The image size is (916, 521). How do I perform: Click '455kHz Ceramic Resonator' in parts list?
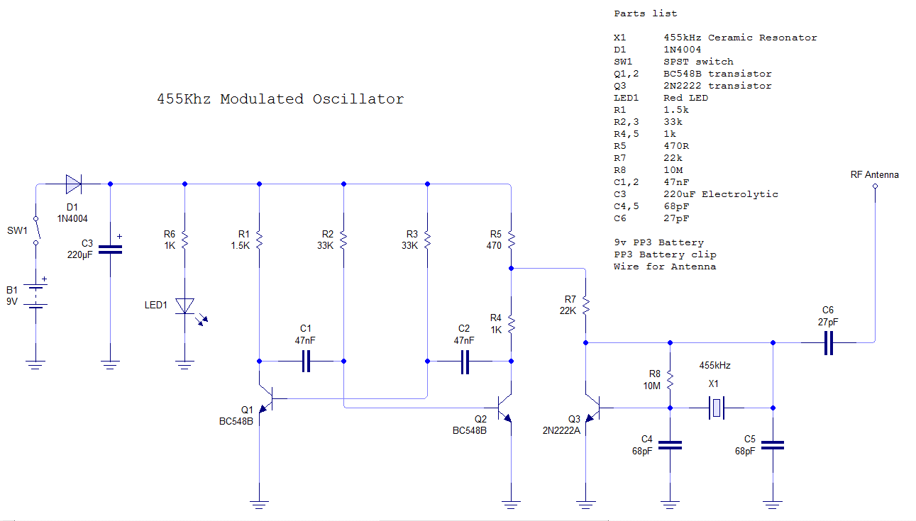click(740, 38)
